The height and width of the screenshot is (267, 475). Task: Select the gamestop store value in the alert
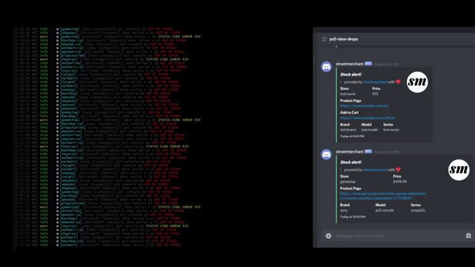coord(348,182)
